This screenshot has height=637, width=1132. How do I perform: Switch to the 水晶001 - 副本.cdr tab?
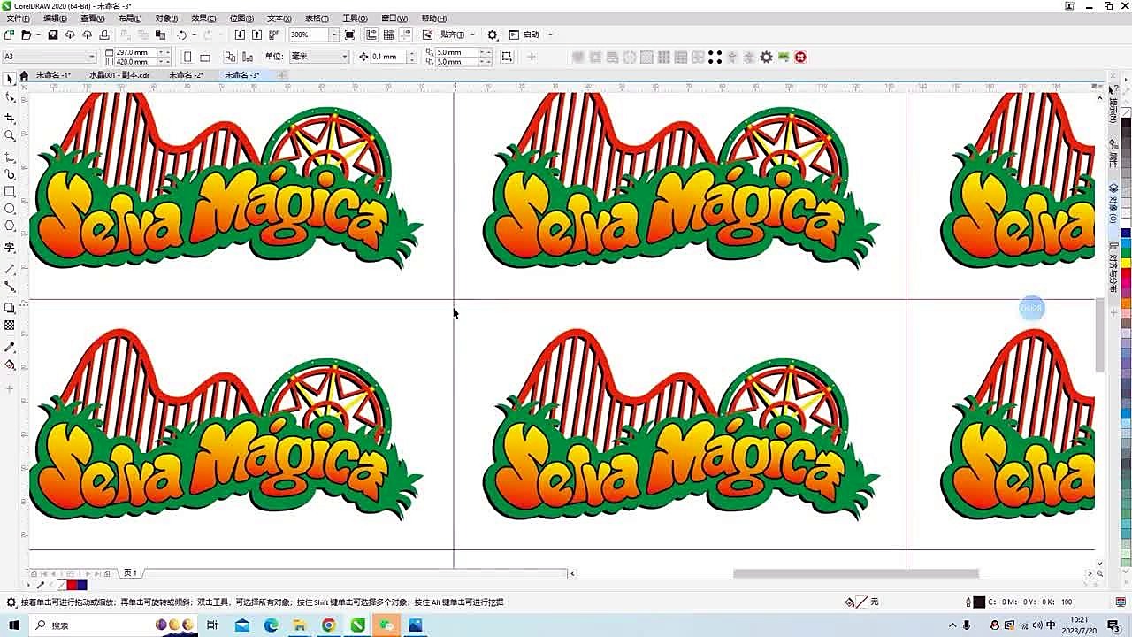click(119, 75)
